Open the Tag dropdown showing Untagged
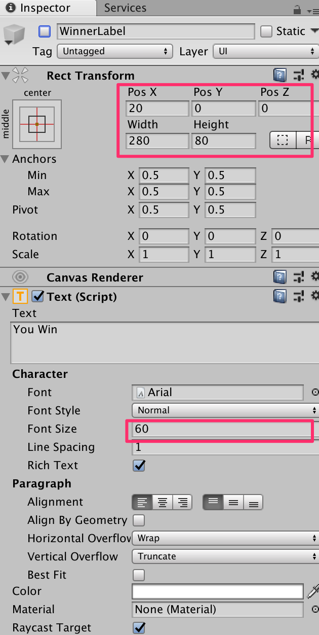This screenshot has height=635, width=319. click(115, 51)
